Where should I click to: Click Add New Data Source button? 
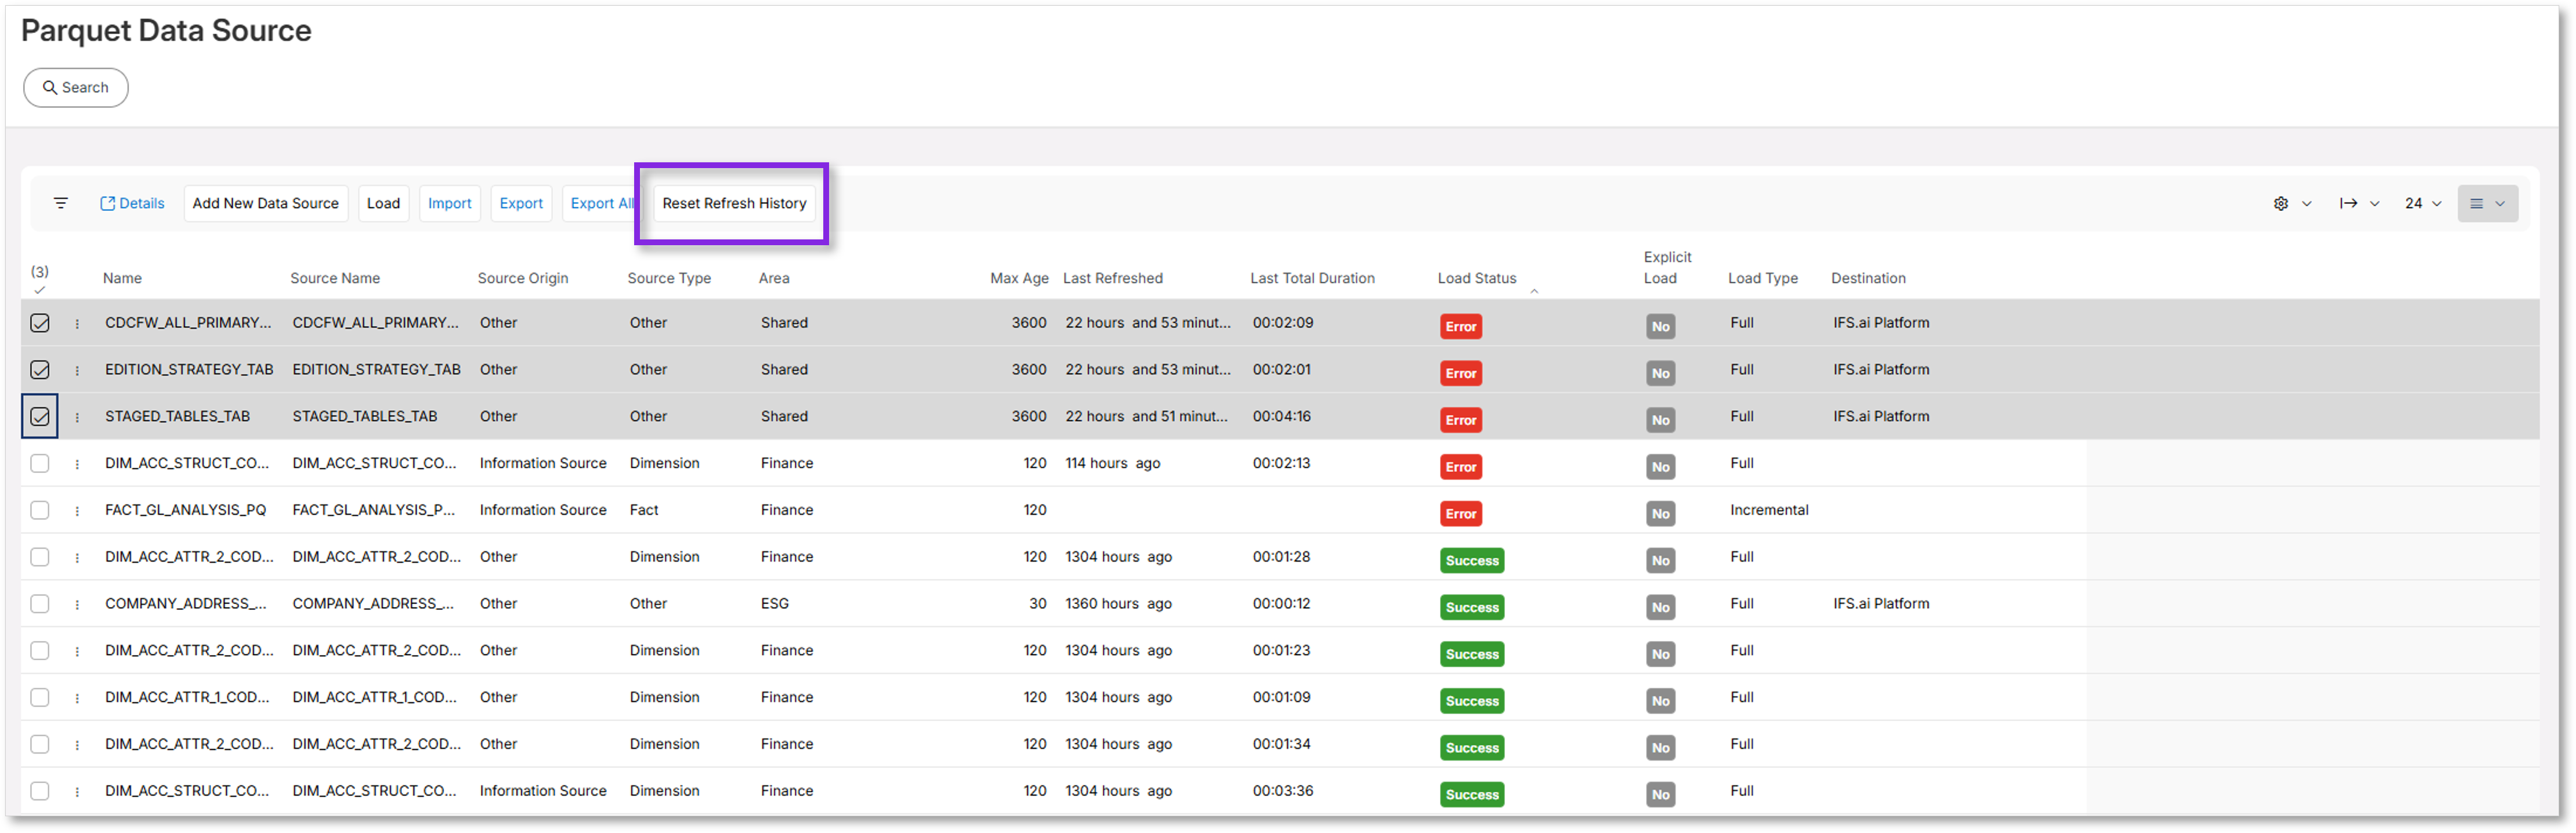pyautogui.click(x=266, y=203)
